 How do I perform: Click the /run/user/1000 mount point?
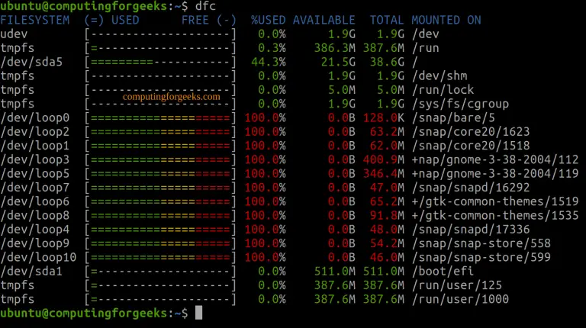460,299
